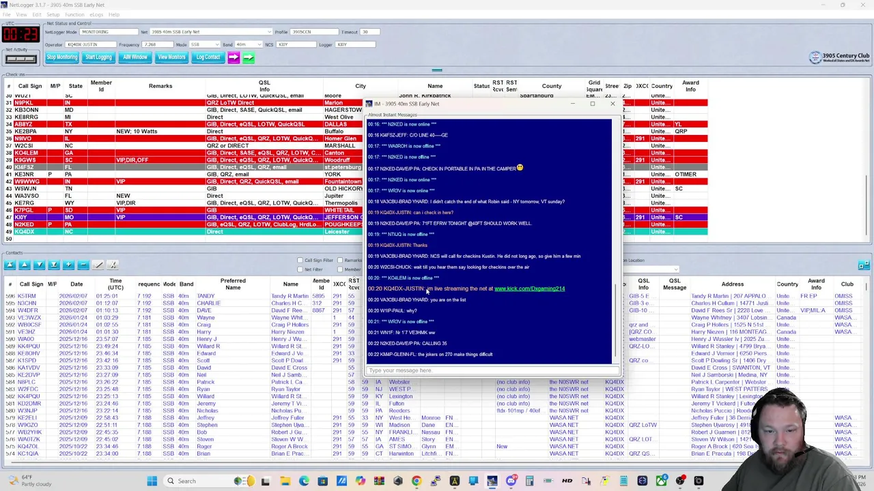Viewport: 874px width, 491px height.
Task: Click move up arrow in Contacts toolbar
Action: coord(25,265)
